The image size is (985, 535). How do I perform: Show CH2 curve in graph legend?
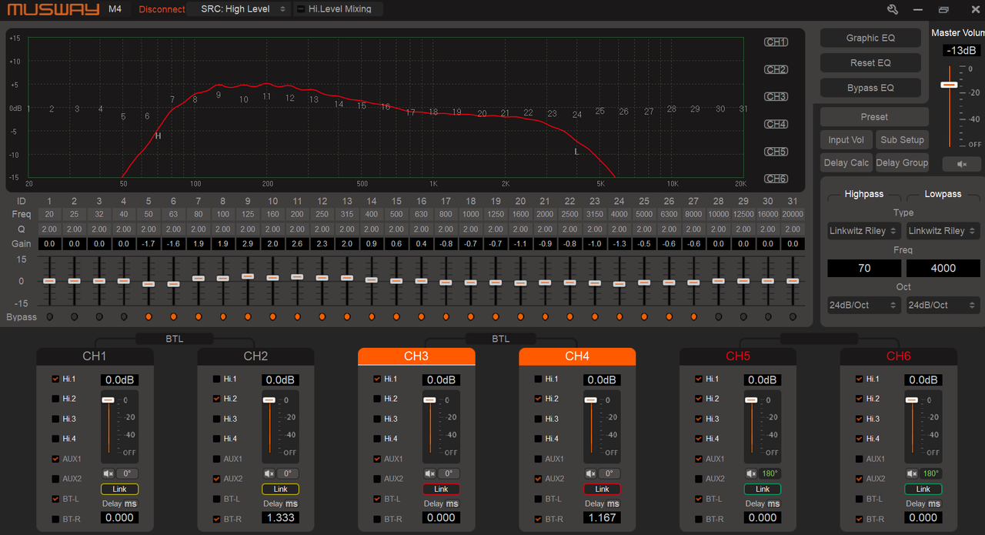coord(776,69)
